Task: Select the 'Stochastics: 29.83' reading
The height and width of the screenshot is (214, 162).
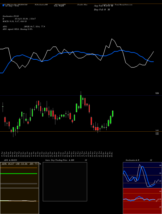Action: point(10,16)
